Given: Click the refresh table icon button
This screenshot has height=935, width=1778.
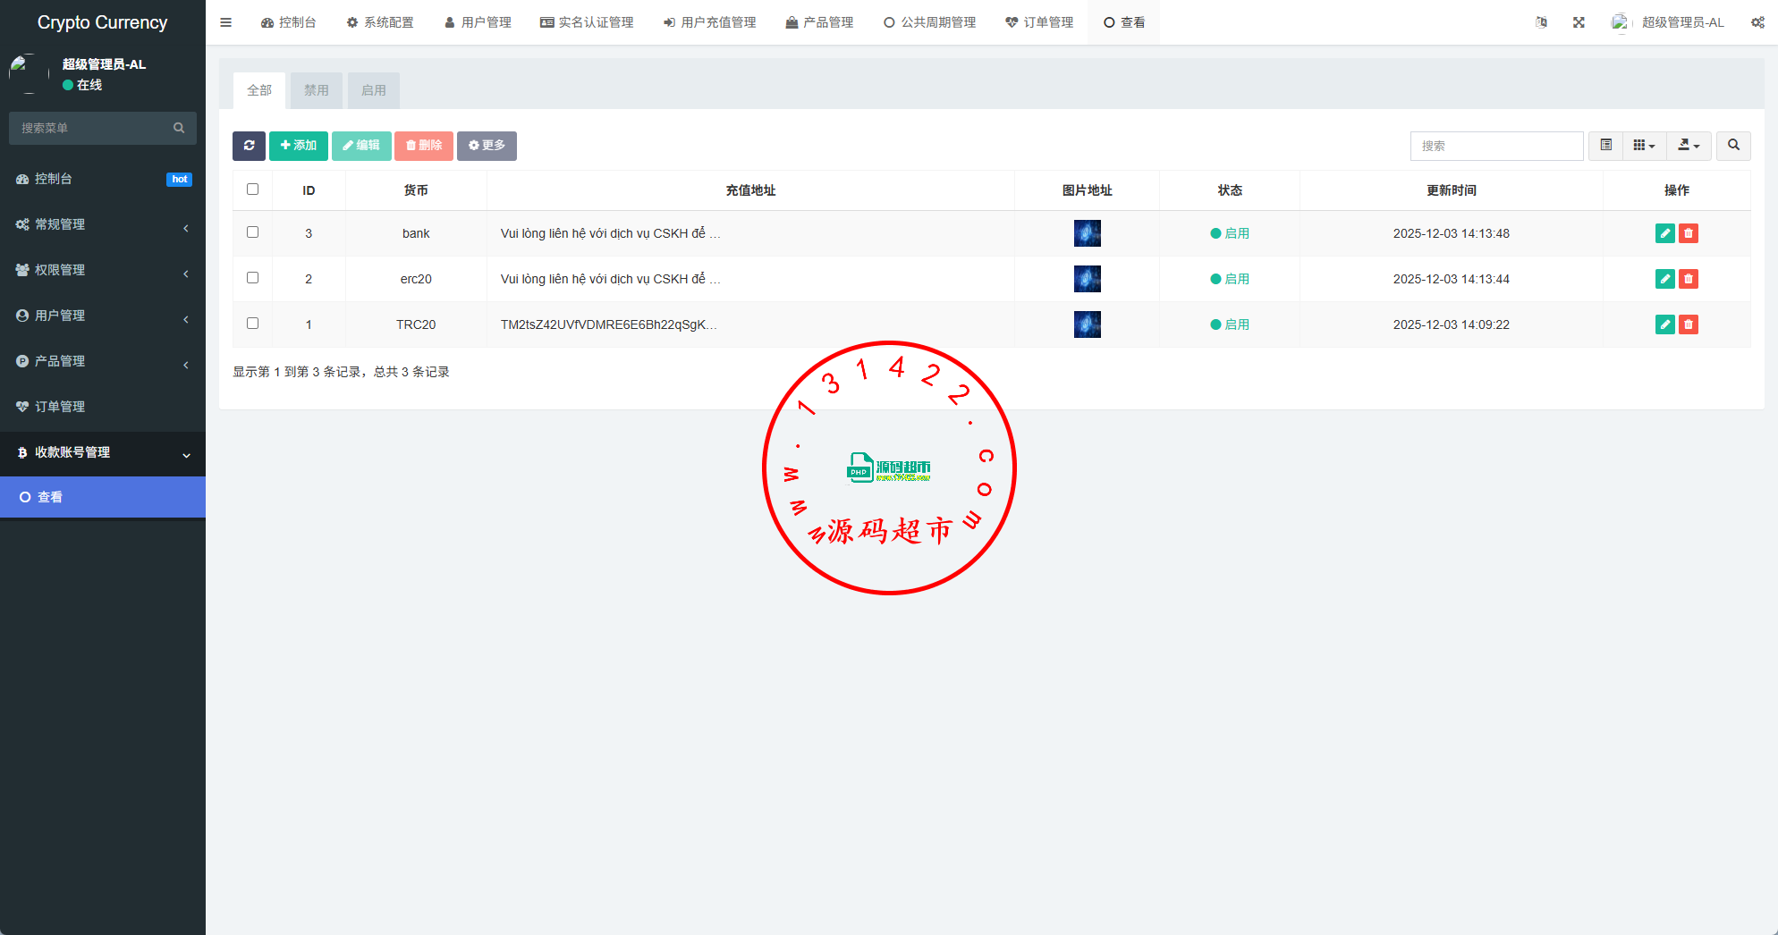Looking at the screenshot, I should pos(249,146).
